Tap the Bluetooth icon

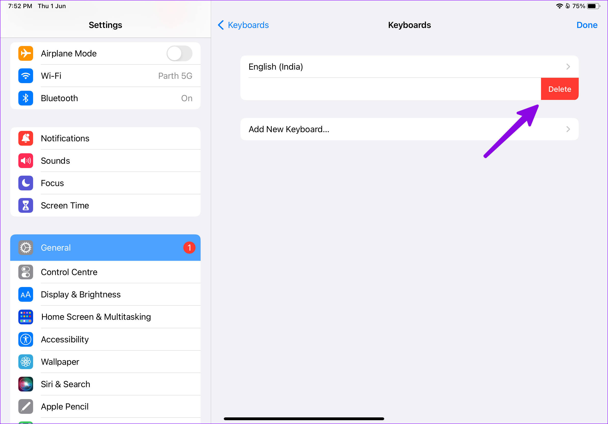click(x=26, y=98)
